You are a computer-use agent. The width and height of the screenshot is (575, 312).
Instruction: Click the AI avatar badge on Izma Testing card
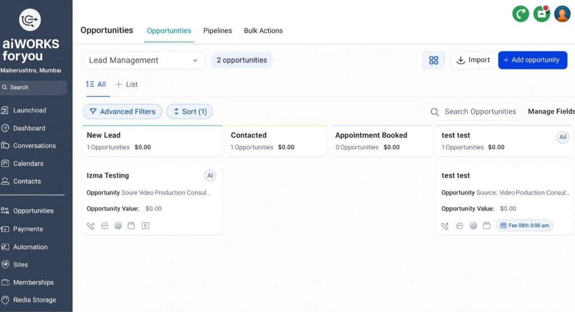tap(210, 175)
